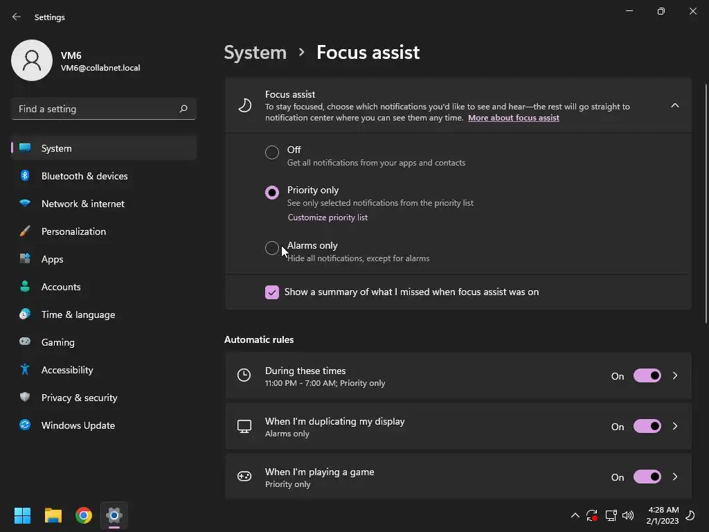Select the Alarms only radio button

coord(272,248)
